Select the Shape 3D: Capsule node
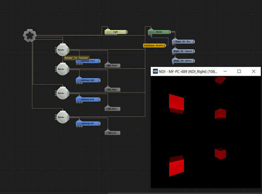The width and height of the screenshot is (262, 194). coord(183,51)
